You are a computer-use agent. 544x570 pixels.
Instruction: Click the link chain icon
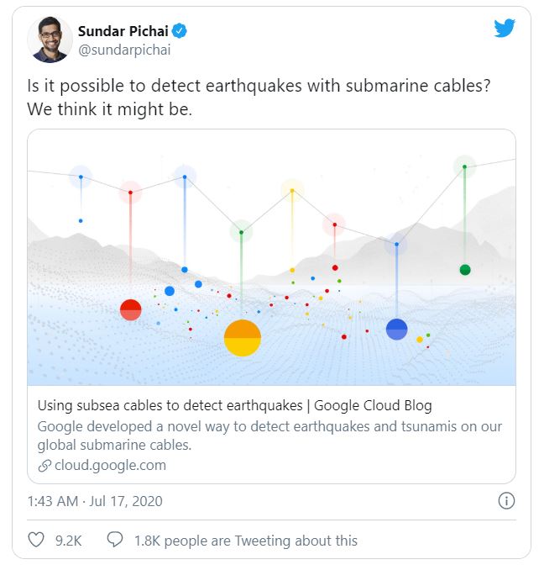coord(44,466)
